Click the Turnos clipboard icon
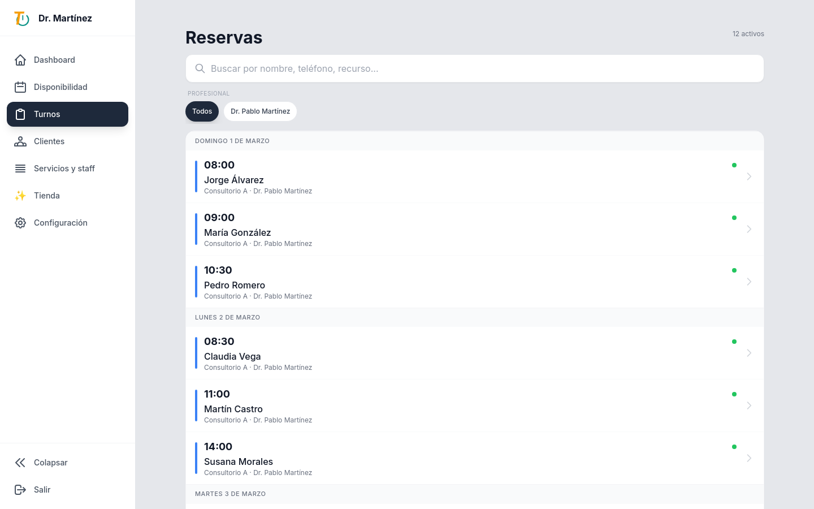This screenshot has height=509, width=814. click(20, 114)
